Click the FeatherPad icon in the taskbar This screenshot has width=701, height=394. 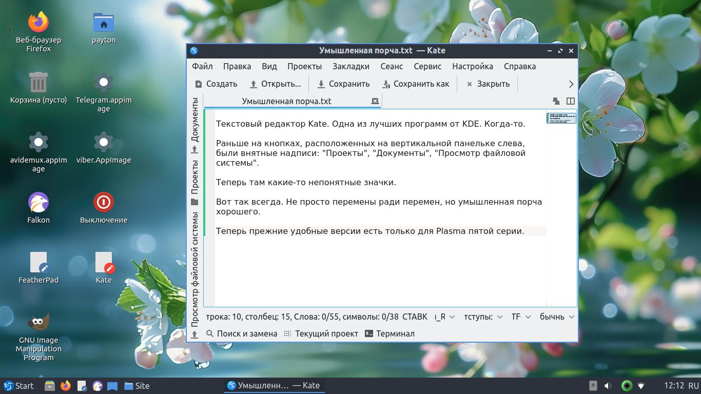pyautogui.click(x=82, y=386)
